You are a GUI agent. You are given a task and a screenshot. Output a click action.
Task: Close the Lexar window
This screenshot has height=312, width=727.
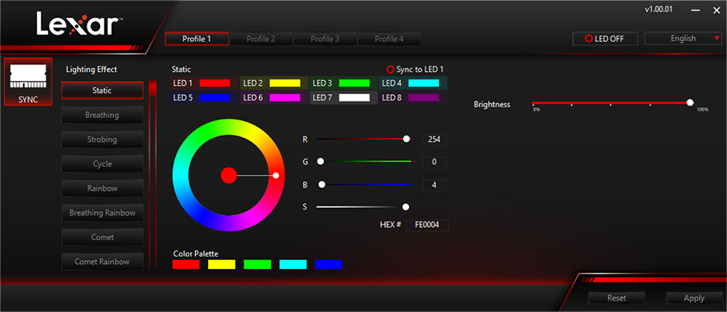point(716,11)
